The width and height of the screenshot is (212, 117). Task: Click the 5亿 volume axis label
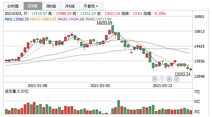coord(197,102)
